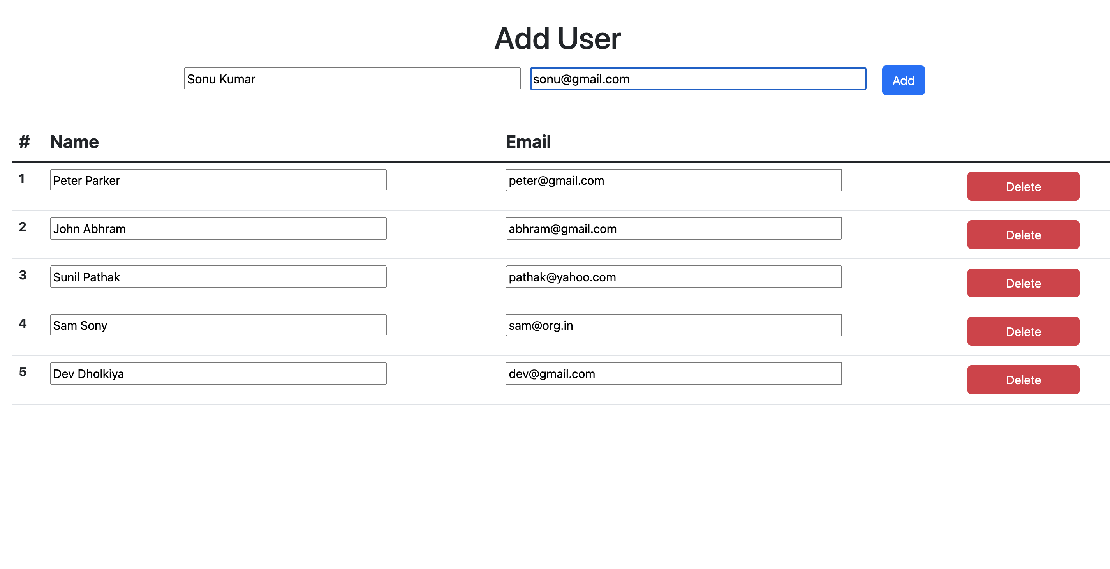Click the name field for John Abhram
The width and height of the screenshot is (1110, 569).
pos(218,228)
